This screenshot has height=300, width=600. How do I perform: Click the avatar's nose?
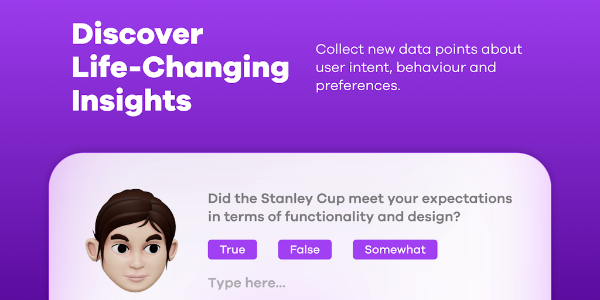(137, 261)
